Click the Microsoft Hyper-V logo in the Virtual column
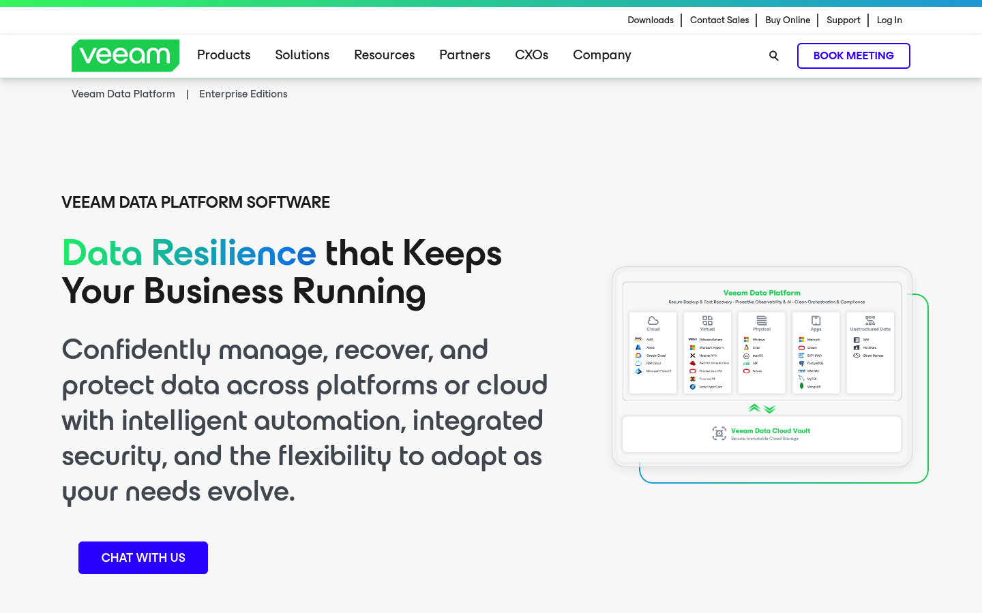 coord(692,347)
